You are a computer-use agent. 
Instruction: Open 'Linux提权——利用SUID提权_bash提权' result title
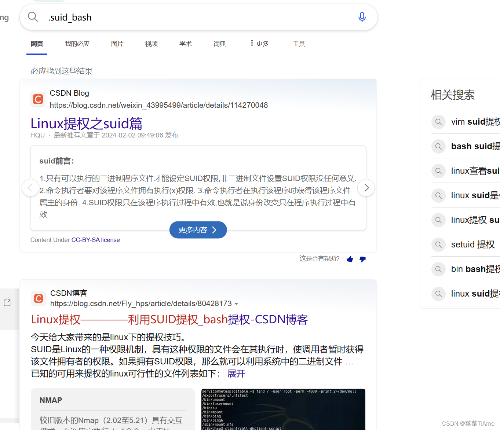169,319
